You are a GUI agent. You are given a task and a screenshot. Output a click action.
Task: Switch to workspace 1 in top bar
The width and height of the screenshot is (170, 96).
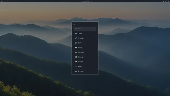click(4, 1)
